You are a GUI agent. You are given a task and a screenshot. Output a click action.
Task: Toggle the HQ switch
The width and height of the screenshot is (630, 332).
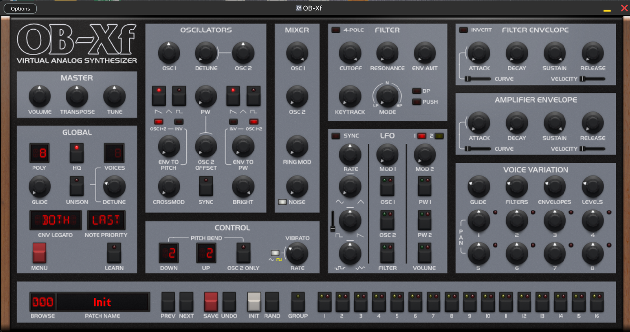[77, 153]
